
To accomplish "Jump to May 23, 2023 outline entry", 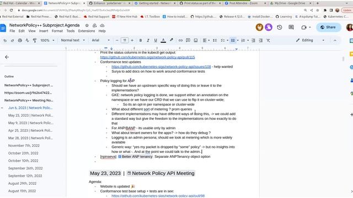I will pyautogui.click(x=31, y=116).
